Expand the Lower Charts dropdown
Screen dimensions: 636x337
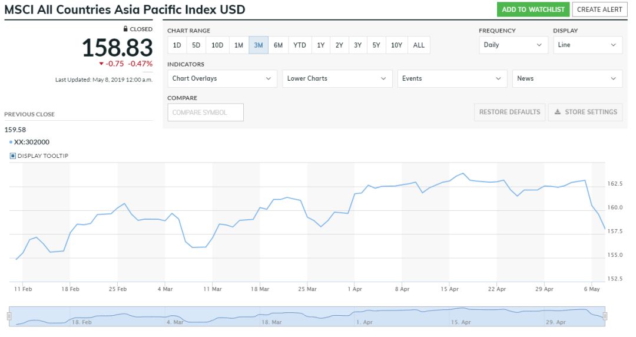tap(337, 78)
